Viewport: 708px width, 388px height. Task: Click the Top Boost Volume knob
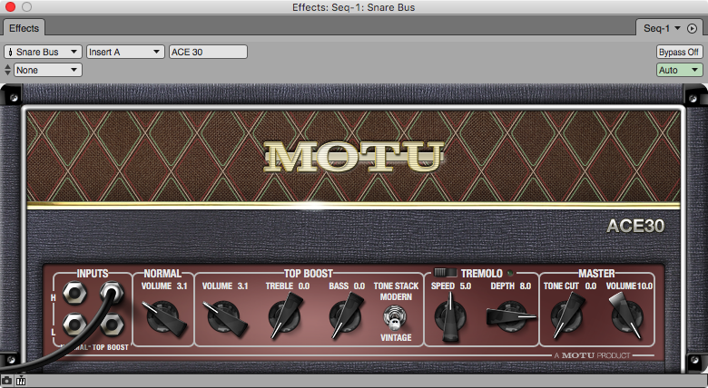coord(224,317)
